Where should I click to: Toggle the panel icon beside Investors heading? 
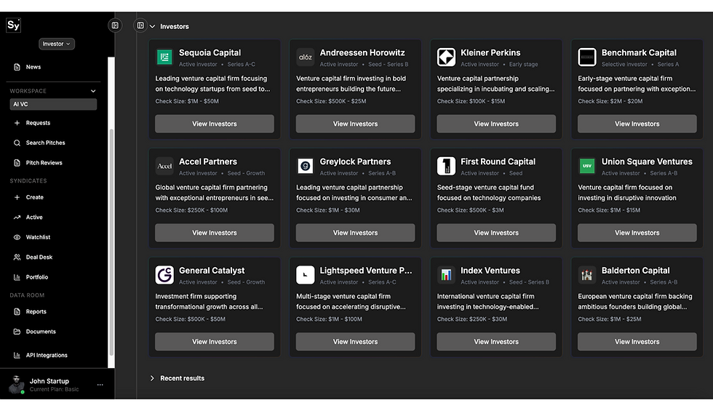pos(140,25)
